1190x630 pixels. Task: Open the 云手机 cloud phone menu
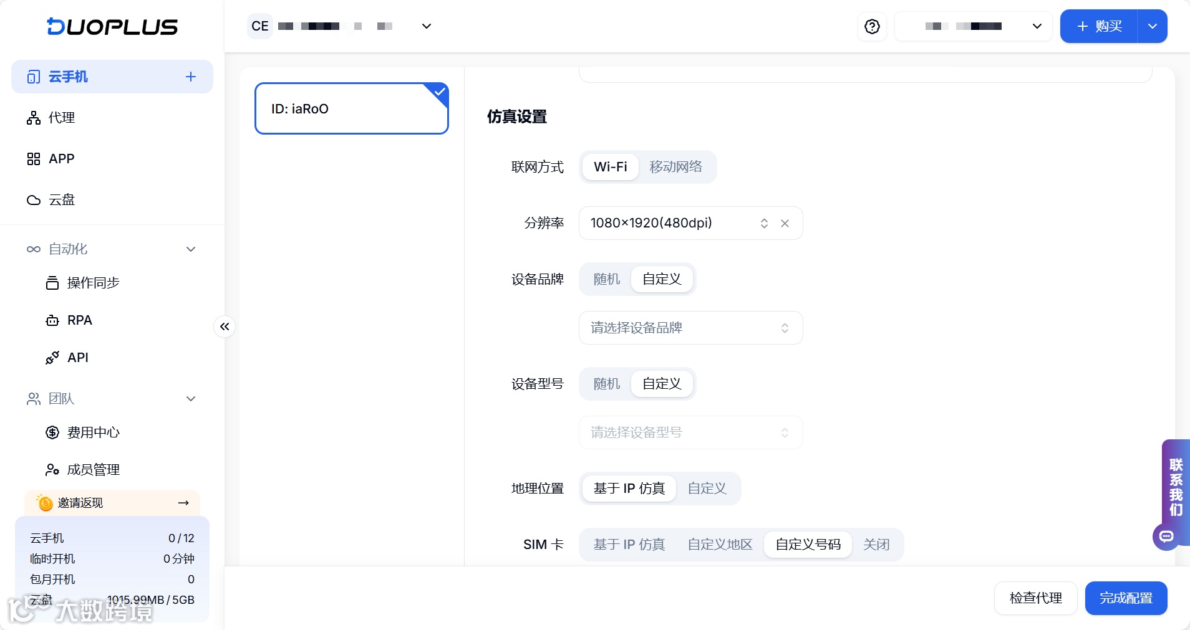[112, 77]
